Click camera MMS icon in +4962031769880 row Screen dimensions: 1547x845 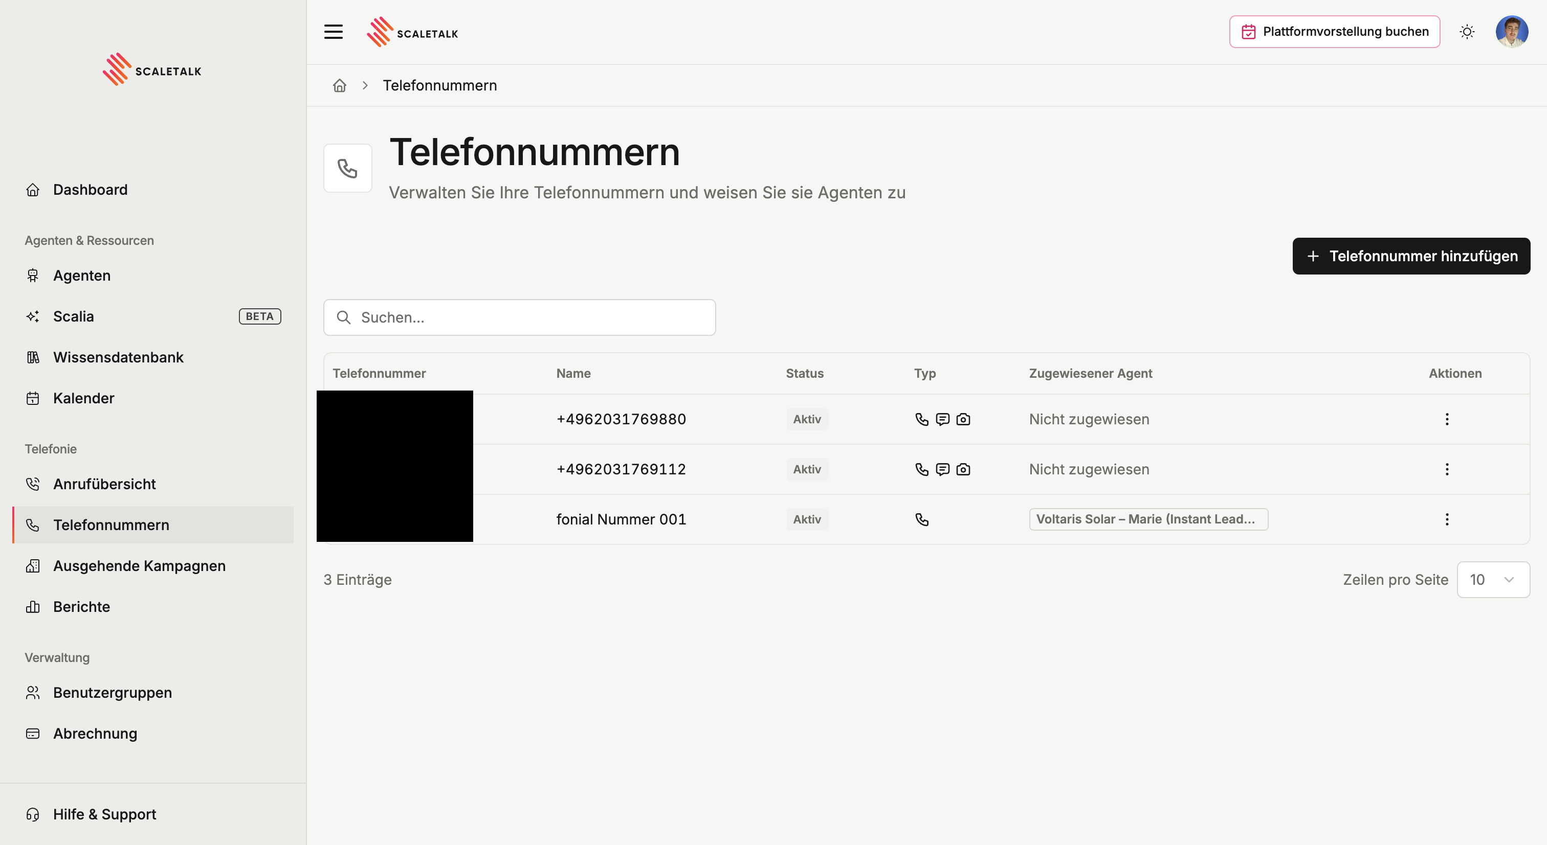pyautogui.click(x=963, y=419)
